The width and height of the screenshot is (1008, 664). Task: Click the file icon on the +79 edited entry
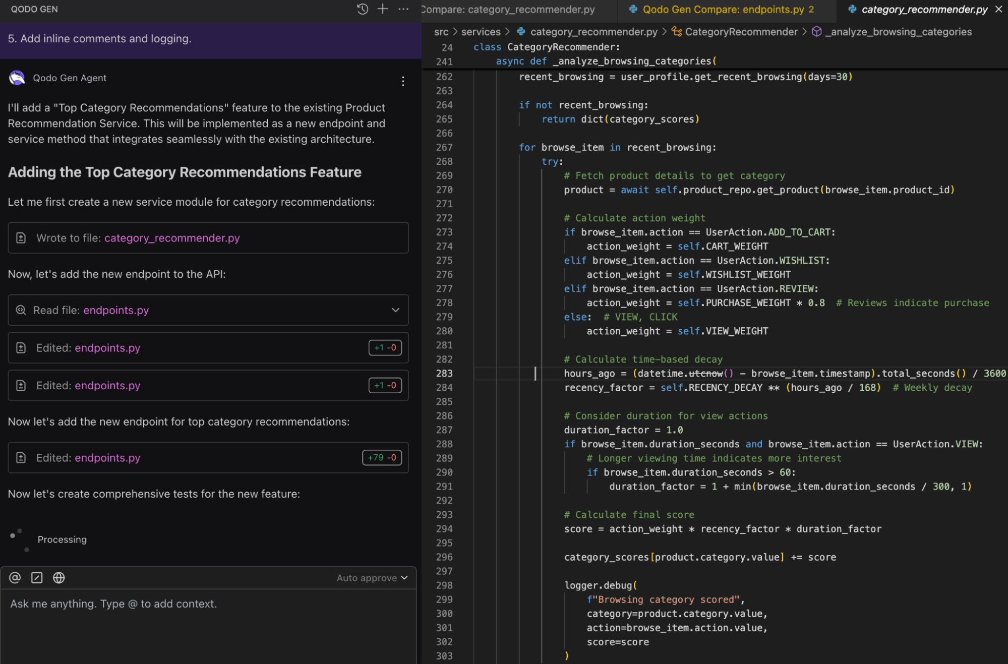click(21, 457)
